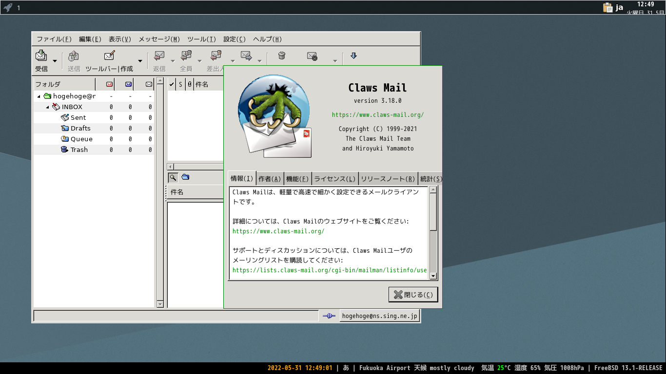The height and width of the screenshot is (374, 666).
Task: Switch to the リリースノート(R) tab
Action: click(388, 179)
